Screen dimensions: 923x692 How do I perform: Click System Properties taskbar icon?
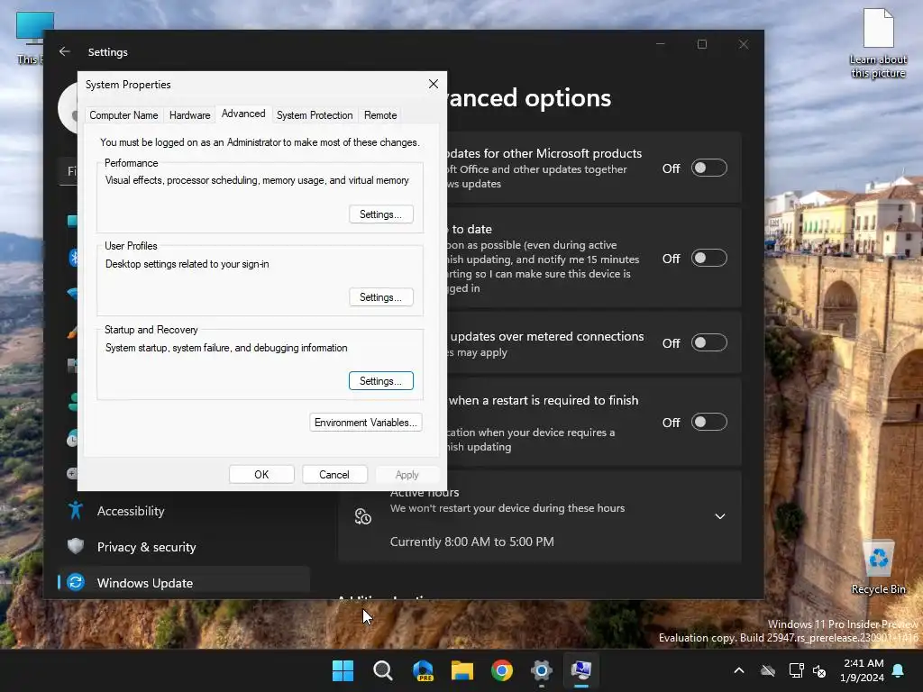581,670
